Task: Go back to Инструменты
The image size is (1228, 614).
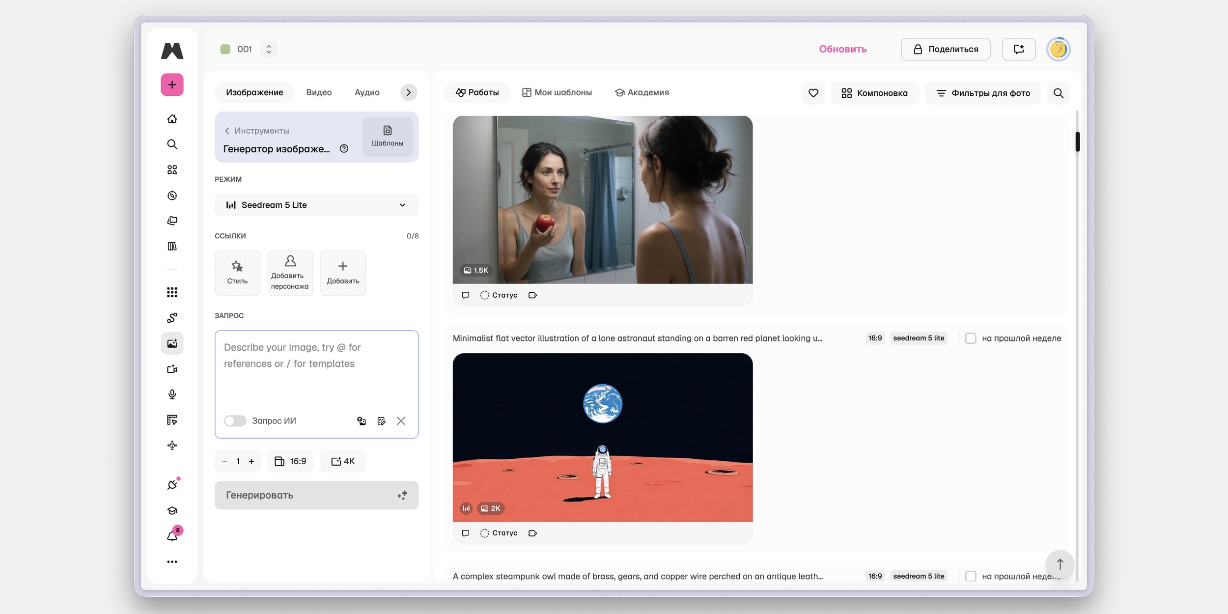Action: click(x=257, y=131)
